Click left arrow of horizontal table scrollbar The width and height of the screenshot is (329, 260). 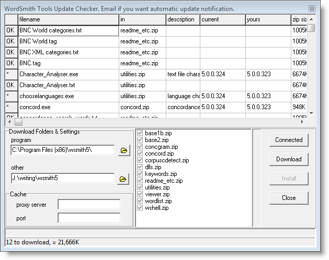click(x=9, y=122)
